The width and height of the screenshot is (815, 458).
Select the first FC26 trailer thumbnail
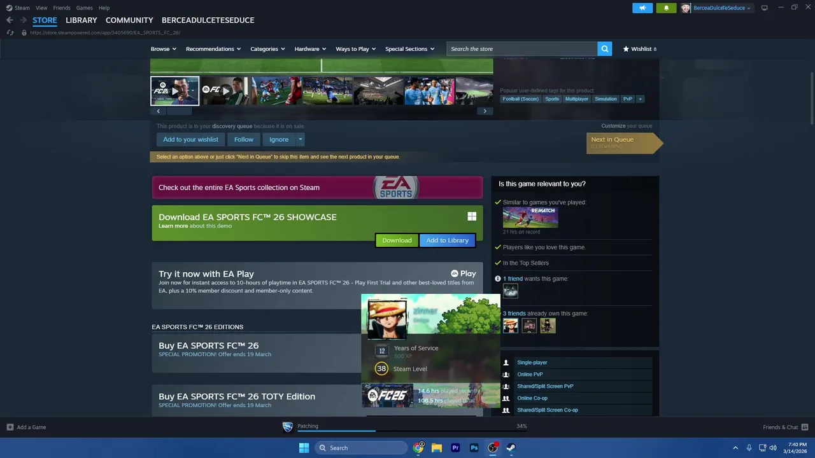pos(175,91)
